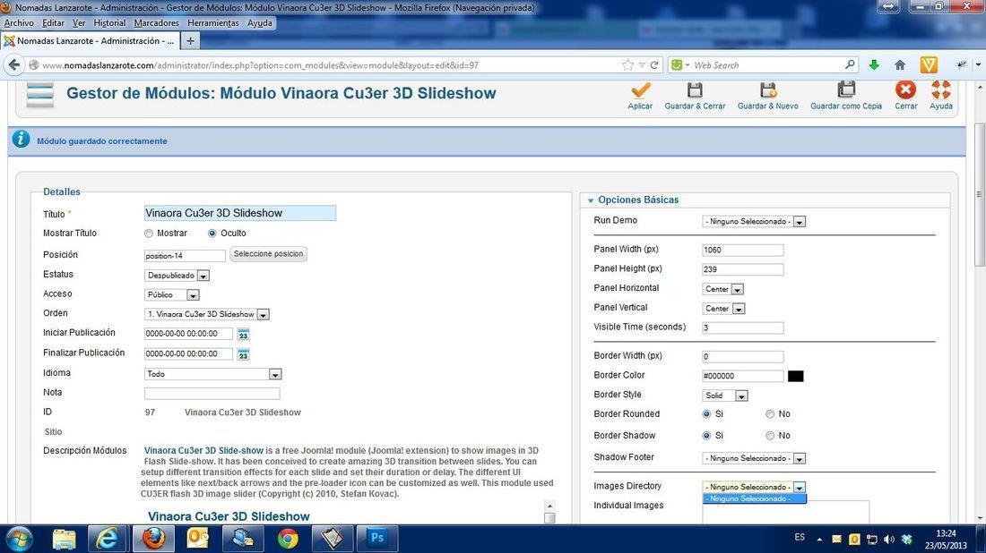Click the search magnifier in Web Search
This screenshot has height=553, width=986.
850,64
